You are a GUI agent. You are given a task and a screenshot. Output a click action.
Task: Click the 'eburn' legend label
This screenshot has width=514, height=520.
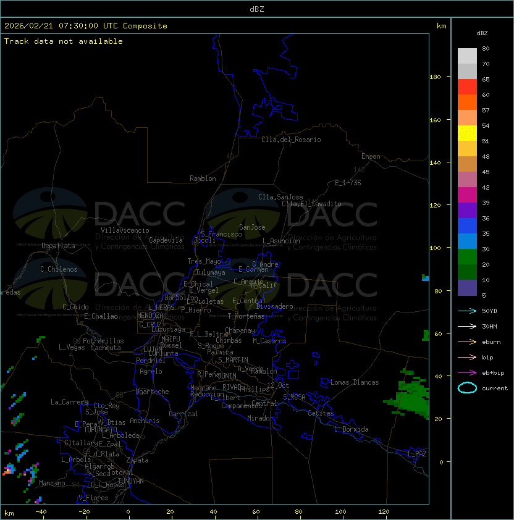[491, 342]
